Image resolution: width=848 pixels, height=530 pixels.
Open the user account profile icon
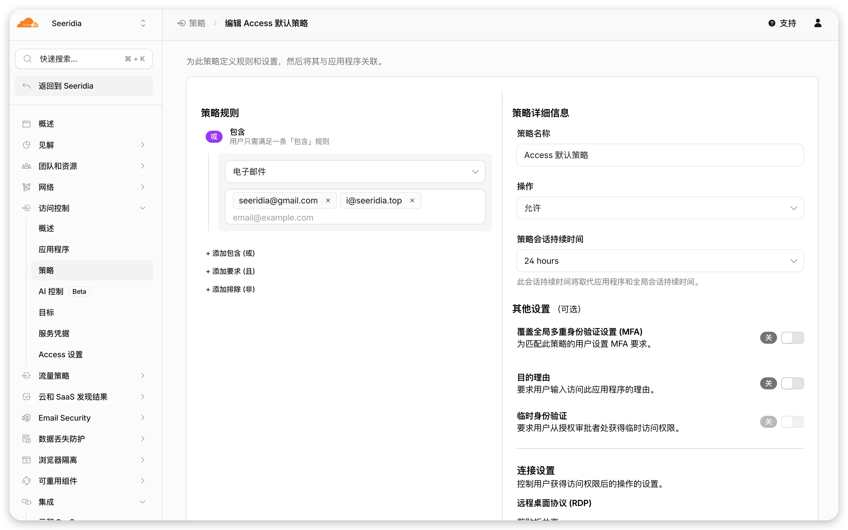pyautogui.click(x=817, y=23)
